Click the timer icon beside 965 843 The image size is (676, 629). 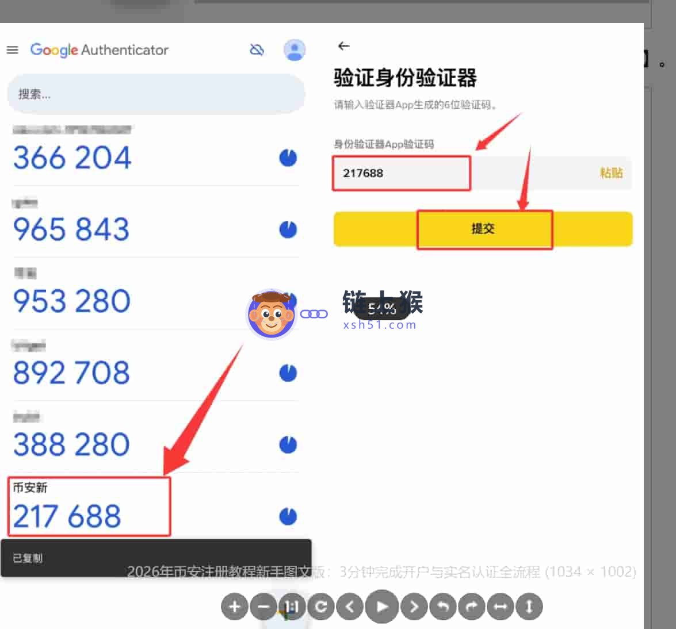tap(288, 229)
